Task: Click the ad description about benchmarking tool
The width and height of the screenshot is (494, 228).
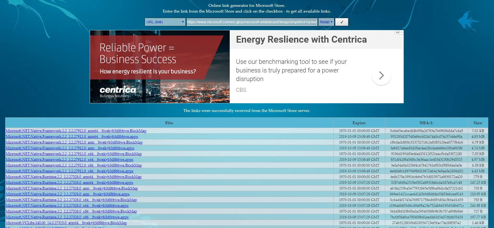Action: (x=291, y=70)
